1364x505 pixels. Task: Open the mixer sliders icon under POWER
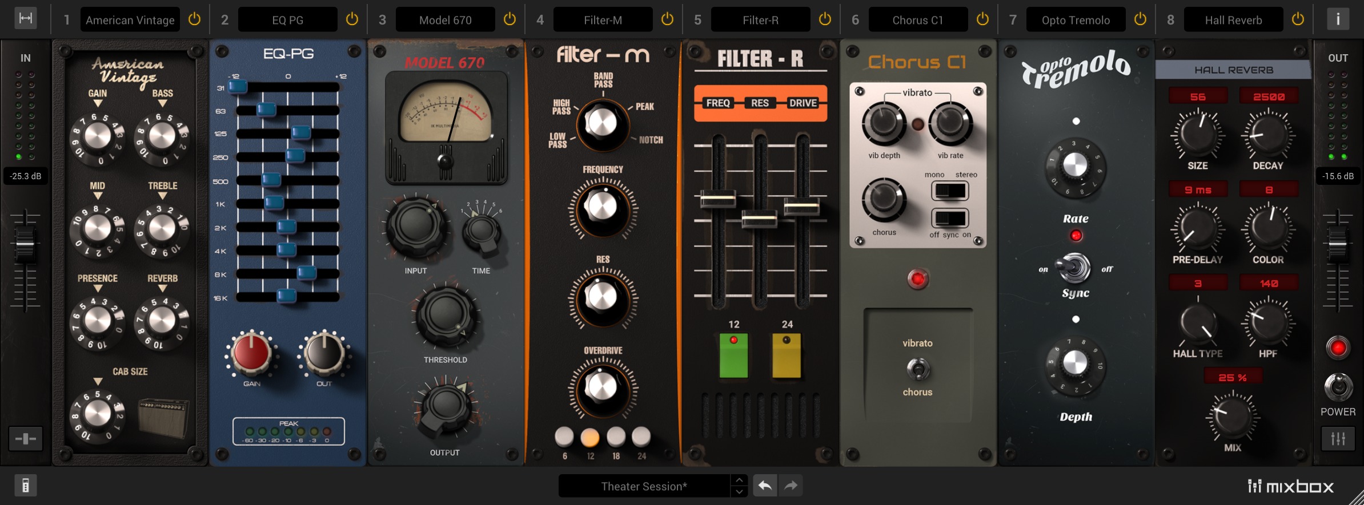coord(1338,439)
